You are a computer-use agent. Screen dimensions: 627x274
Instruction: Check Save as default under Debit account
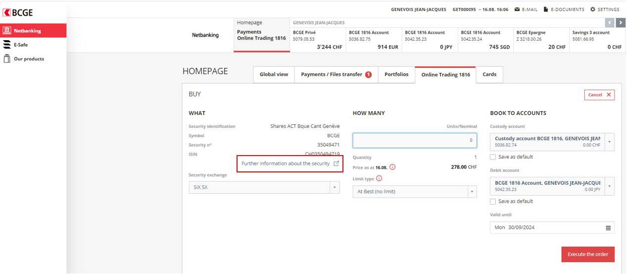pyautogui.click(x=493, y=202)
